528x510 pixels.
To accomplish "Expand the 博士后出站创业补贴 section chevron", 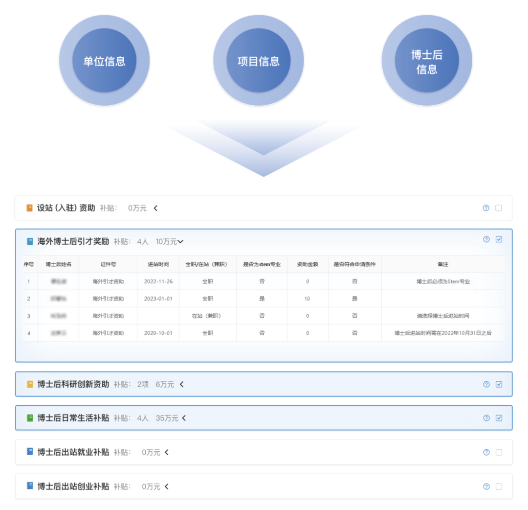I will (167, 487).
